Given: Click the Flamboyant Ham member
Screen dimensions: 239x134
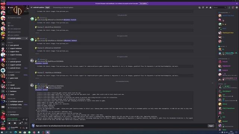Looking at the screenshot, I should [228, 33].
